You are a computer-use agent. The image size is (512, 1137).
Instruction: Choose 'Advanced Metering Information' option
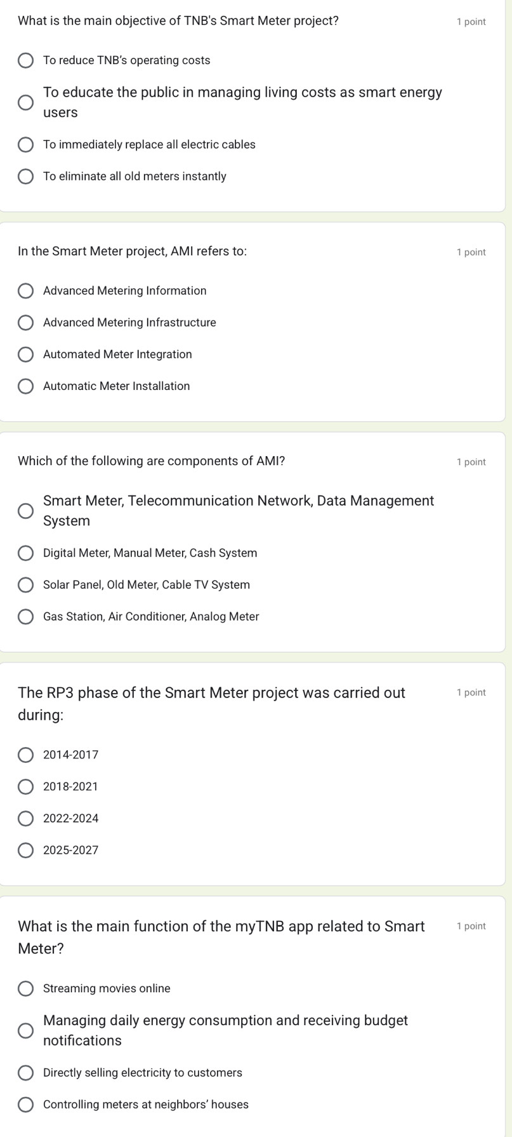point(25,291)
